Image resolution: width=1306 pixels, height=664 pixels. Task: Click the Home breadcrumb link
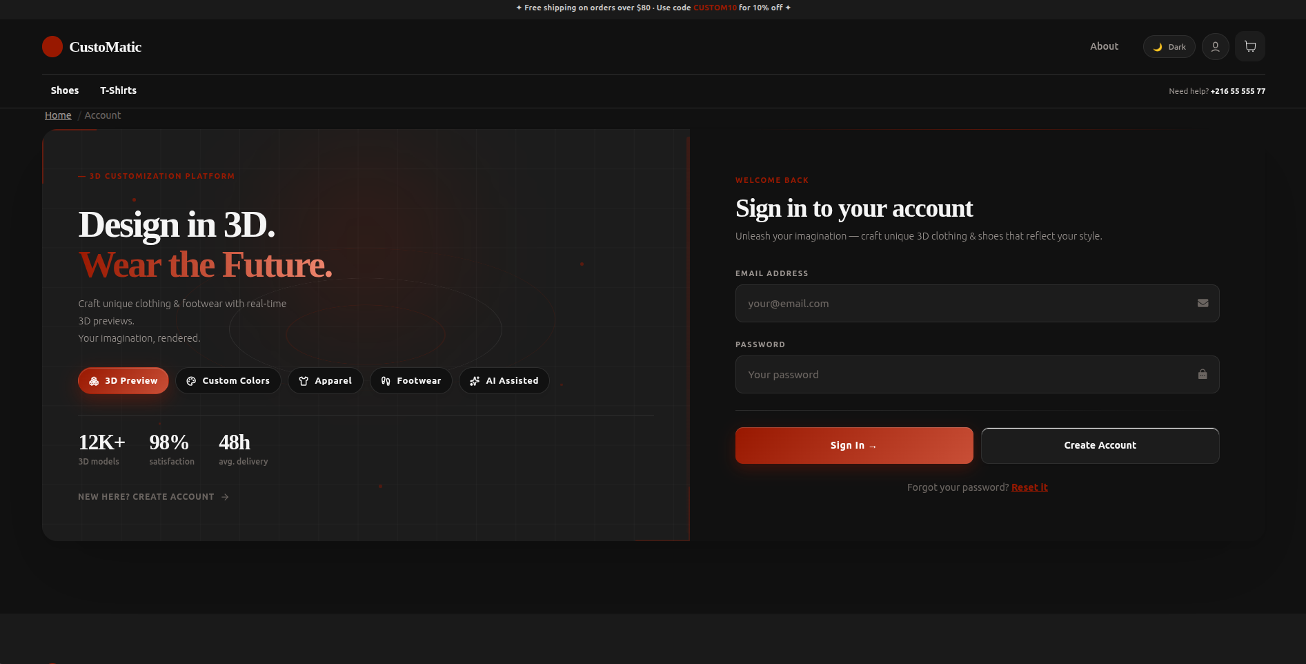pyautogui.click(x=58, y=115)
